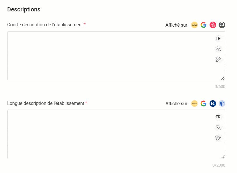The image size is (237, 173).
Task: Launch AI magic pencil for short description
Action: pos(218,59)
